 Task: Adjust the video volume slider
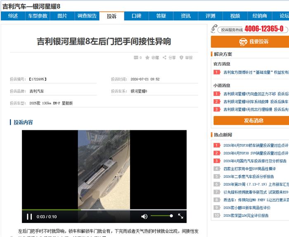click(162, 216)
